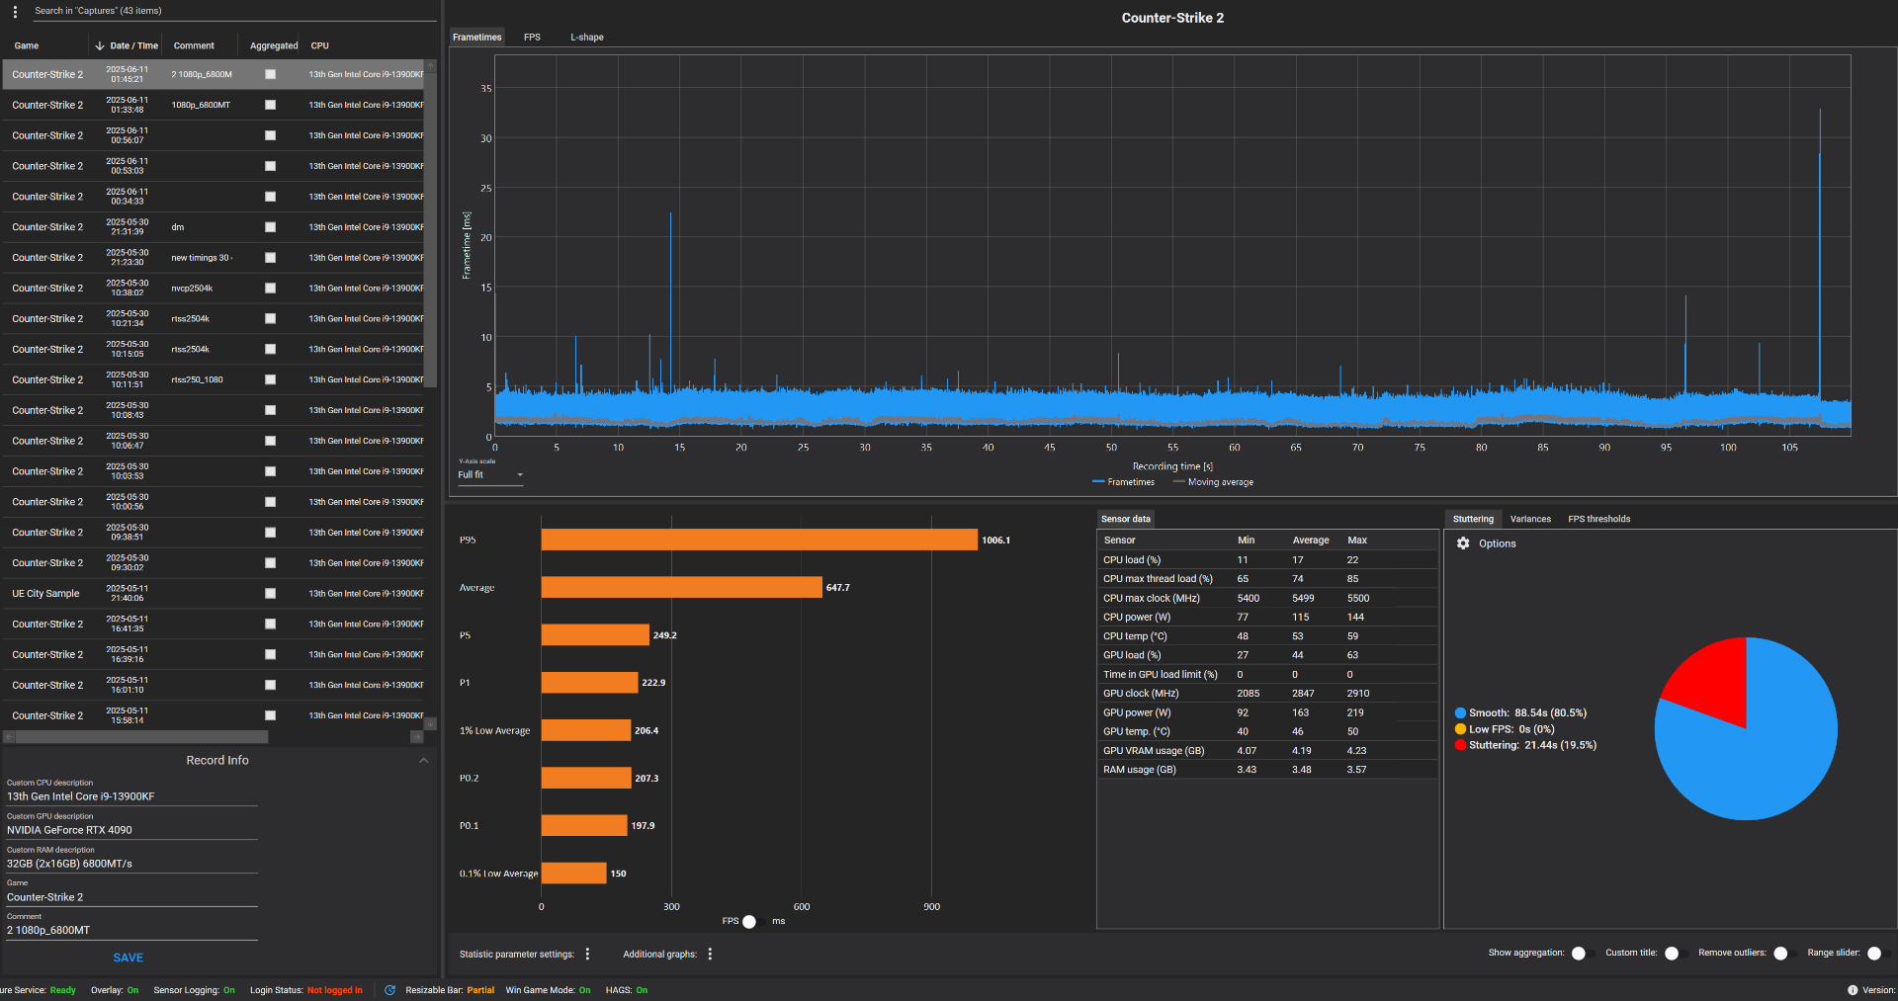Edit the Custom CPU description field
The height and width of the screenshot is (1001, 1898).
coord(131,796)
